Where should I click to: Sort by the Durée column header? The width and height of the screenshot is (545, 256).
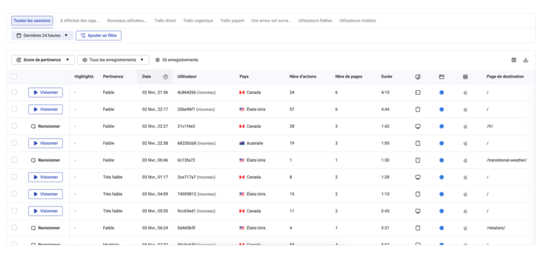pyautogui.click(x=387, y=77)
